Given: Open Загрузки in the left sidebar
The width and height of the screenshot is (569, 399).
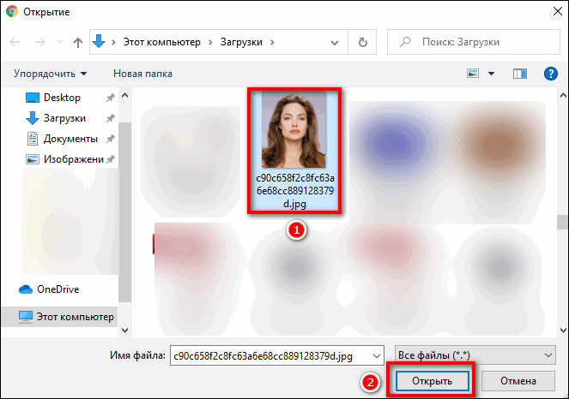Looking at the screenshot, I should pos(64,118).
